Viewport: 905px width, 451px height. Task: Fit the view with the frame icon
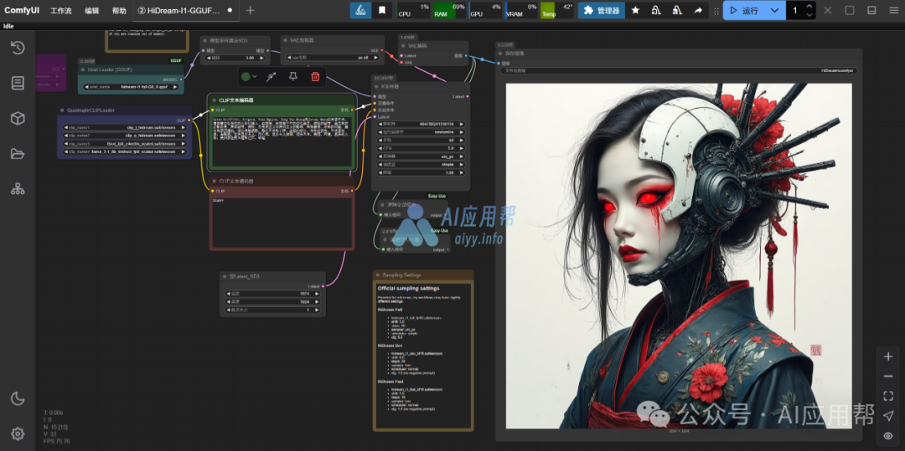point(888,396)
